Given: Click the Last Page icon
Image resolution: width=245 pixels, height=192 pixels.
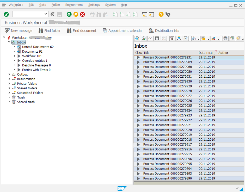Looking at the screenshot, I should (x=135, y=14).
